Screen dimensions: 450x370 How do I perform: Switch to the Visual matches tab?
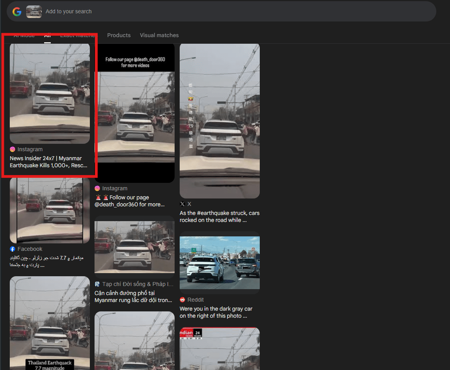159,35
